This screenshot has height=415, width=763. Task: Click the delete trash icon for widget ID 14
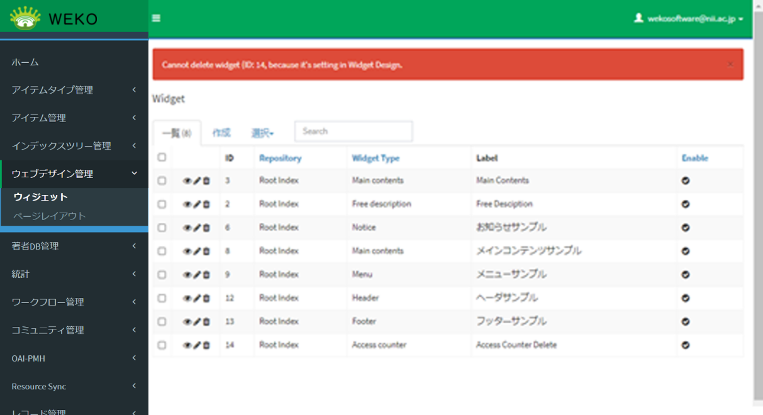(206, 345)
